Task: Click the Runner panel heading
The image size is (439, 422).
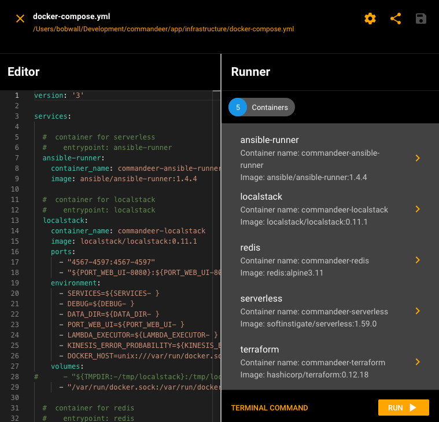Action: click(250, 72)
